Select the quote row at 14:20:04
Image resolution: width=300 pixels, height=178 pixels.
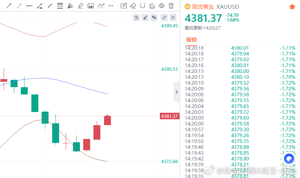pyautogui.click(x=240, y=106)
